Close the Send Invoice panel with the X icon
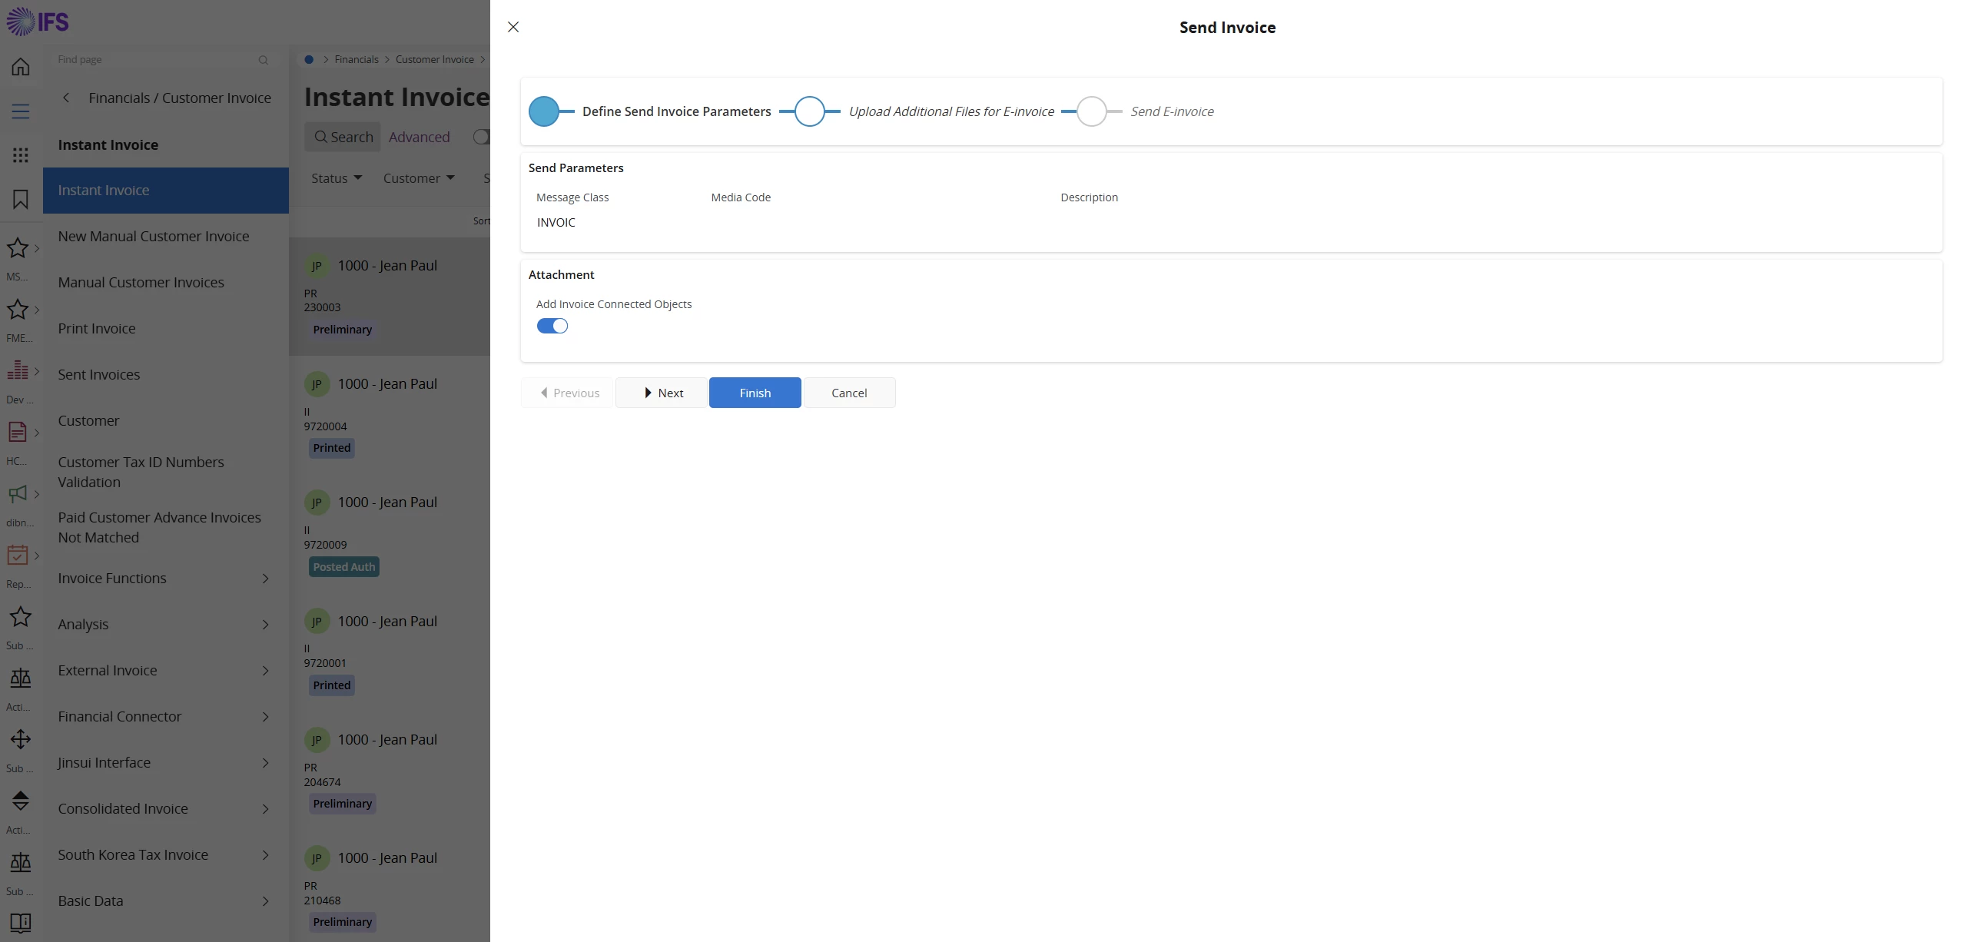 (x=513, y=27)
